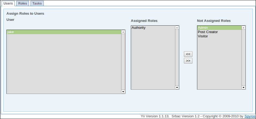The height and width of the screenshot is (119, 256).
Task: Click the Not Assigned Roles scrollbar track
Action: tap(243, 58)
